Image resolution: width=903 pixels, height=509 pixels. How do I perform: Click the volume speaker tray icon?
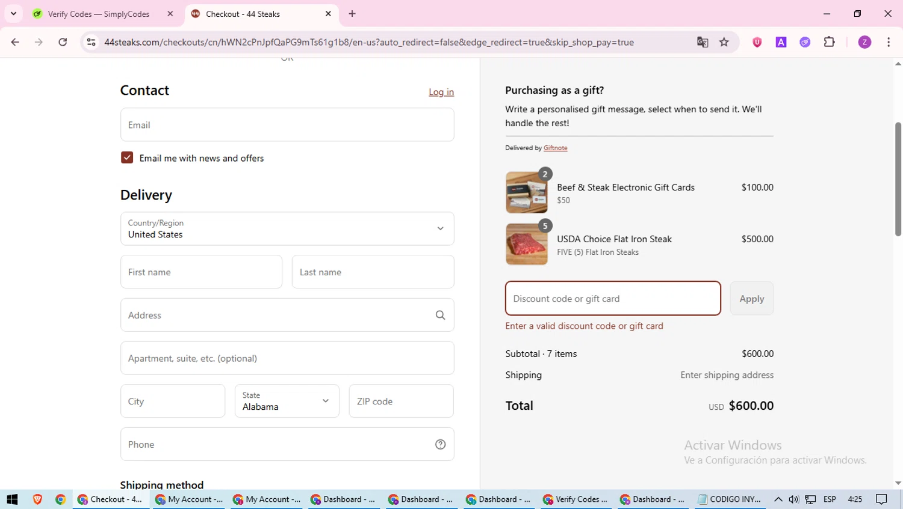(x=794, y=499)
